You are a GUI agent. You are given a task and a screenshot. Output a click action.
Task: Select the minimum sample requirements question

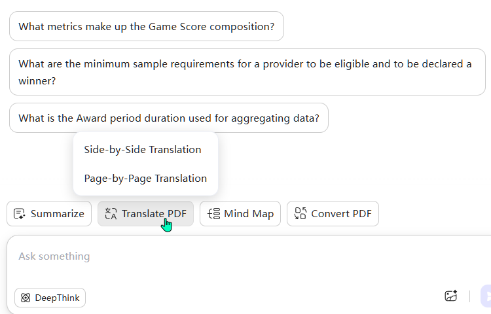pyautogui.click(x=245, y=64)
